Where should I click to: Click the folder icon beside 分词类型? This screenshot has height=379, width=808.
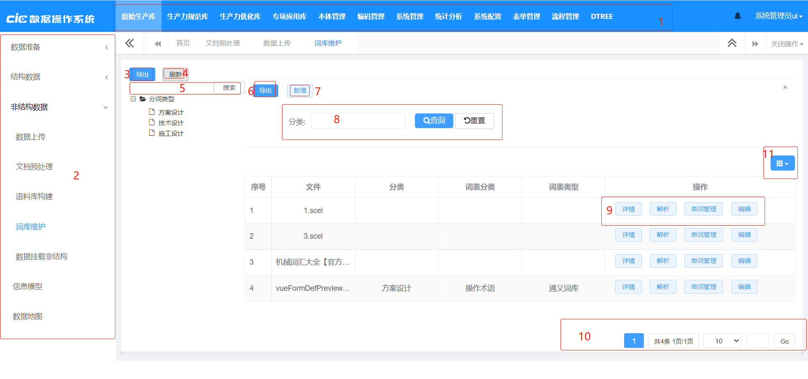[x=143, y=99]
